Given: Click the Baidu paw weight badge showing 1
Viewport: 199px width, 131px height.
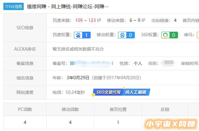Looking at the screenshot, I should point(82,35).
